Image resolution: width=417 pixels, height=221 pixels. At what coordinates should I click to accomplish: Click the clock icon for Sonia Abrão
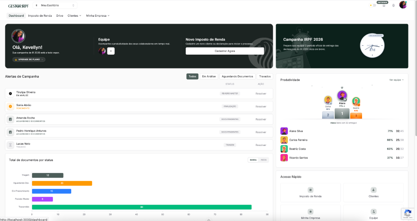point(10,106)
